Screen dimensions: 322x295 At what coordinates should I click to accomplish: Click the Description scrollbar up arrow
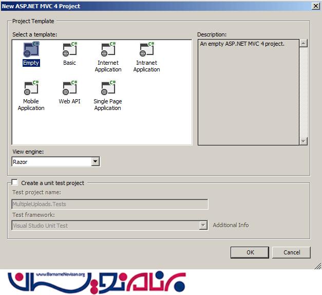pos(304,44)
